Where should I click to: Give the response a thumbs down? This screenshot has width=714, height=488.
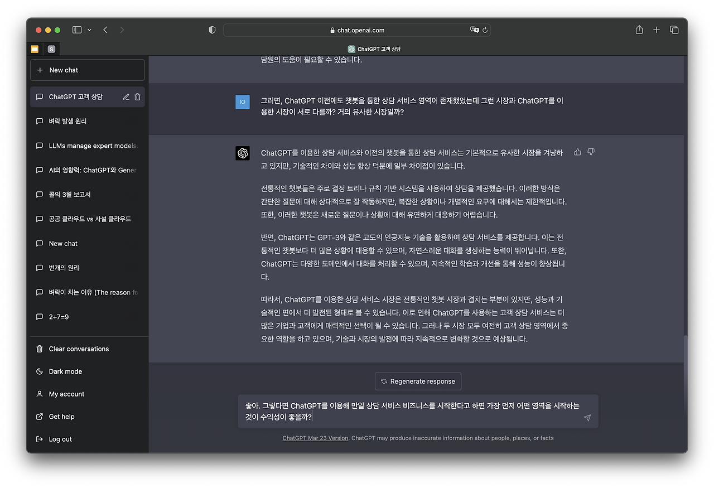(x=591, y=151)
